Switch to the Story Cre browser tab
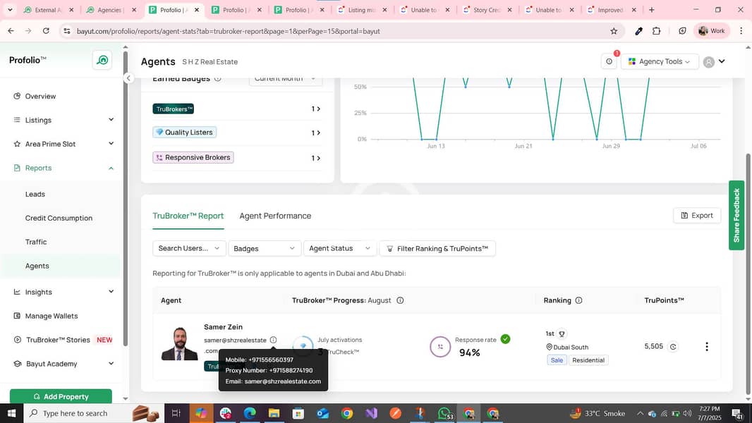The image size is (752, 423). [x=487, y=10]
